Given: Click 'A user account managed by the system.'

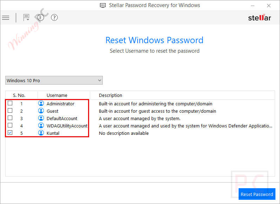Looking at the screenshot, I should pyautogui.click(x=140, y=118).
